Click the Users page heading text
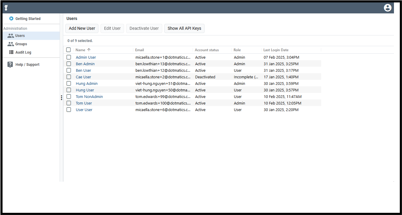 72,18
